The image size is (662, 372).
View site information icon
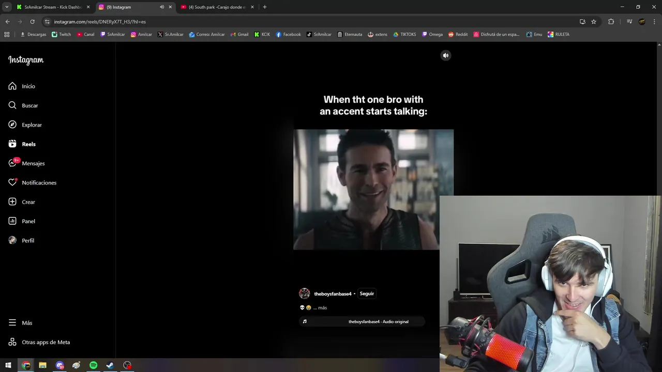click(x=47, y=22)
